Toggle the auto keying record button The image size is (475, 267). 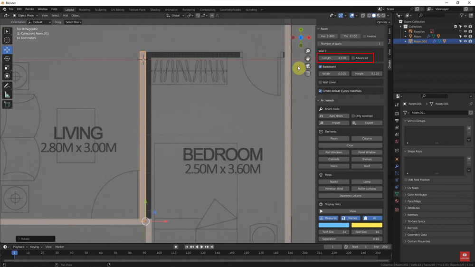coord(176,247)
